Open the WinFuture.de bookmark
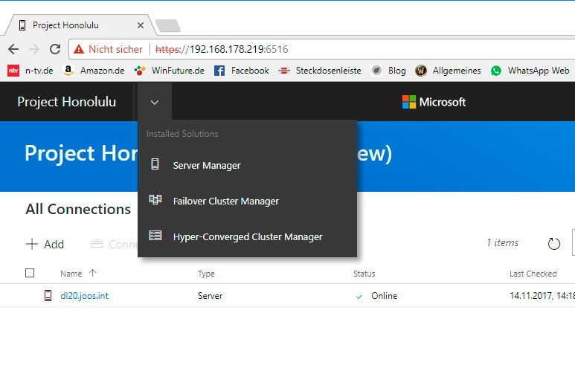The height and width of the screenshot is (374, 575). [169, 71]
